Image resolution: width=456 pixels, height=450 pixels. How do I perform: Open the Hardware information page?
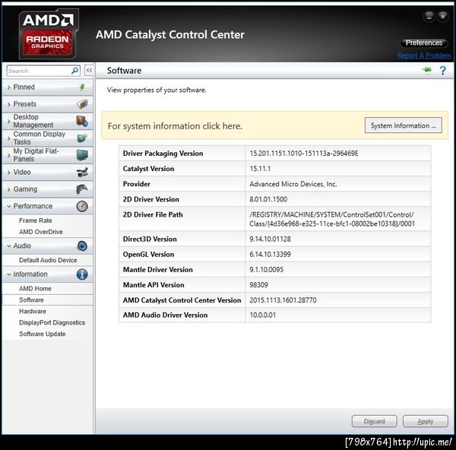[33, 311]
